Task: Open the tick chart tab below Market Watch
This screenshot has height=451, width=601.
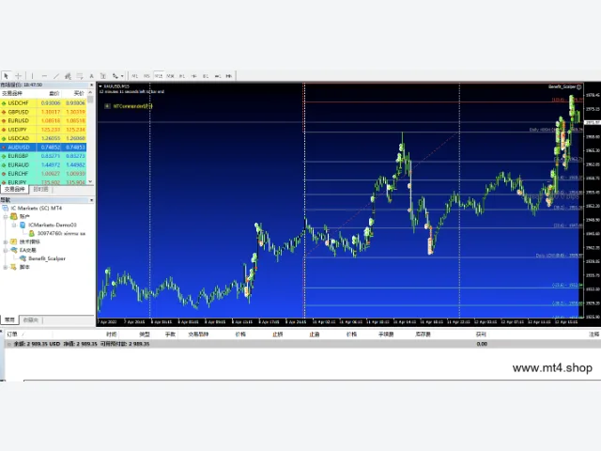Action: (x=40, y=190)
